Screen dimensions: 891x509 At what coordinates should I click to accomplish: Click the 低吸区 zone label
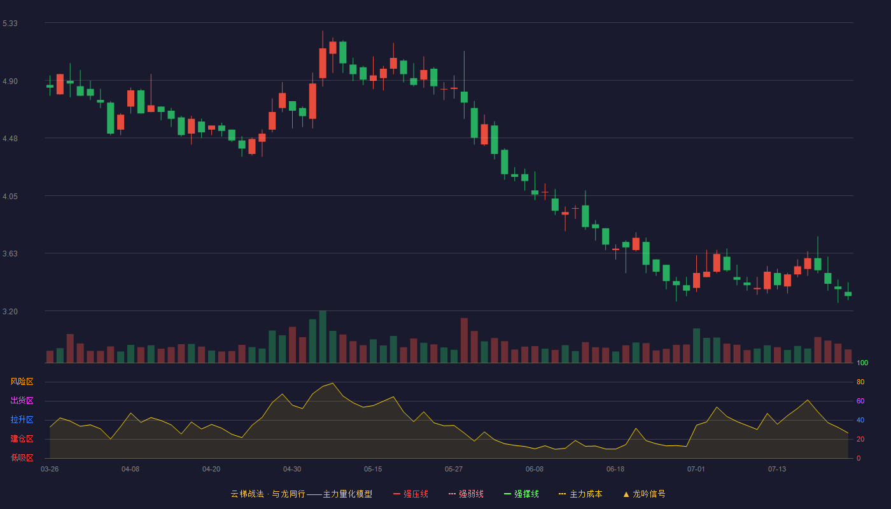pos(22,457)
